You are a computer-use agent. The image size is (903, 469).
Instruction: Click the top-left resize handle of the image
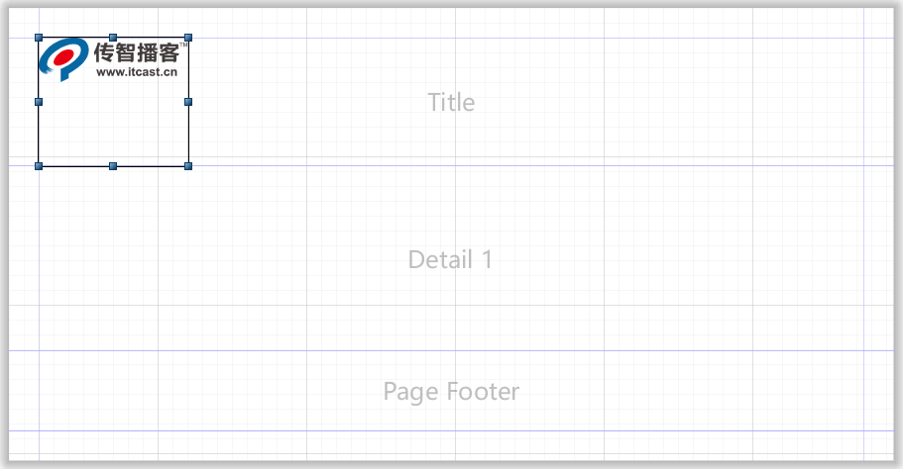39,38
